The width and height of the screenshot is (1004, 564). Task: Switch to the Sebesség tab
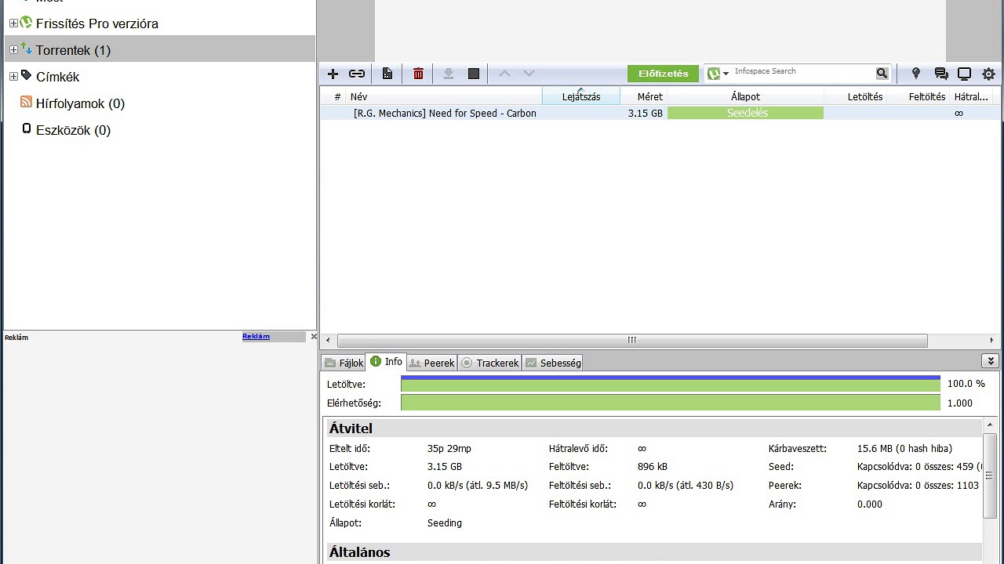(553, 363)
